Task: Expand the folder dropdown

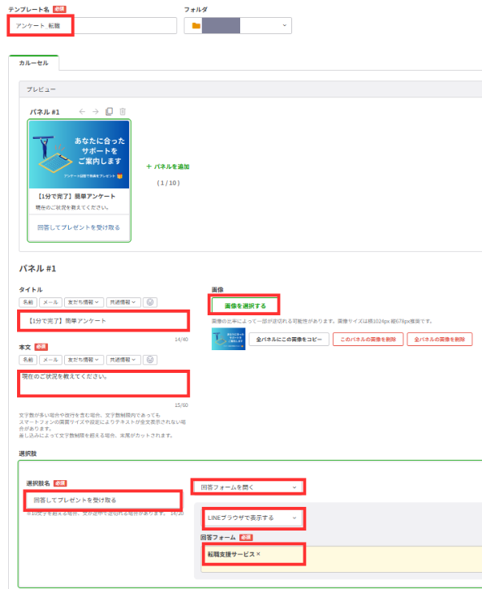Action: [x=284, y=25]
